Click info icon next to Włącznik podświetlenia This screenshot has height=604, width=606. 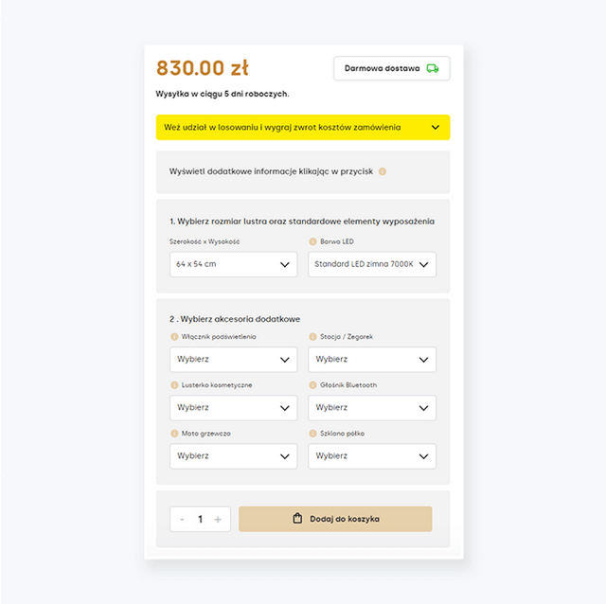click(x=174, y=336)
